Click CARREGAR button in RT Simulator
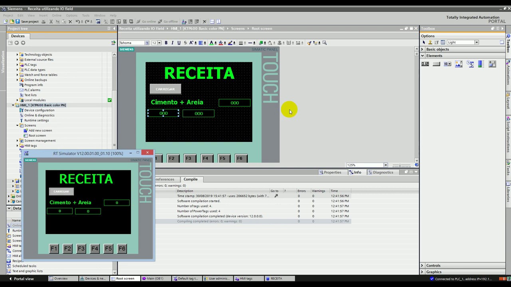Image resolution: width=511 pixels, height=287 pixels. 61,191
